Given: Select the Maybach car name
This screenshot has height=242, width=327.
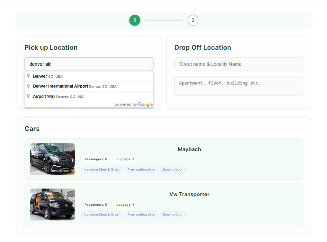Looking at the screenshot, I should click(189, 149).
